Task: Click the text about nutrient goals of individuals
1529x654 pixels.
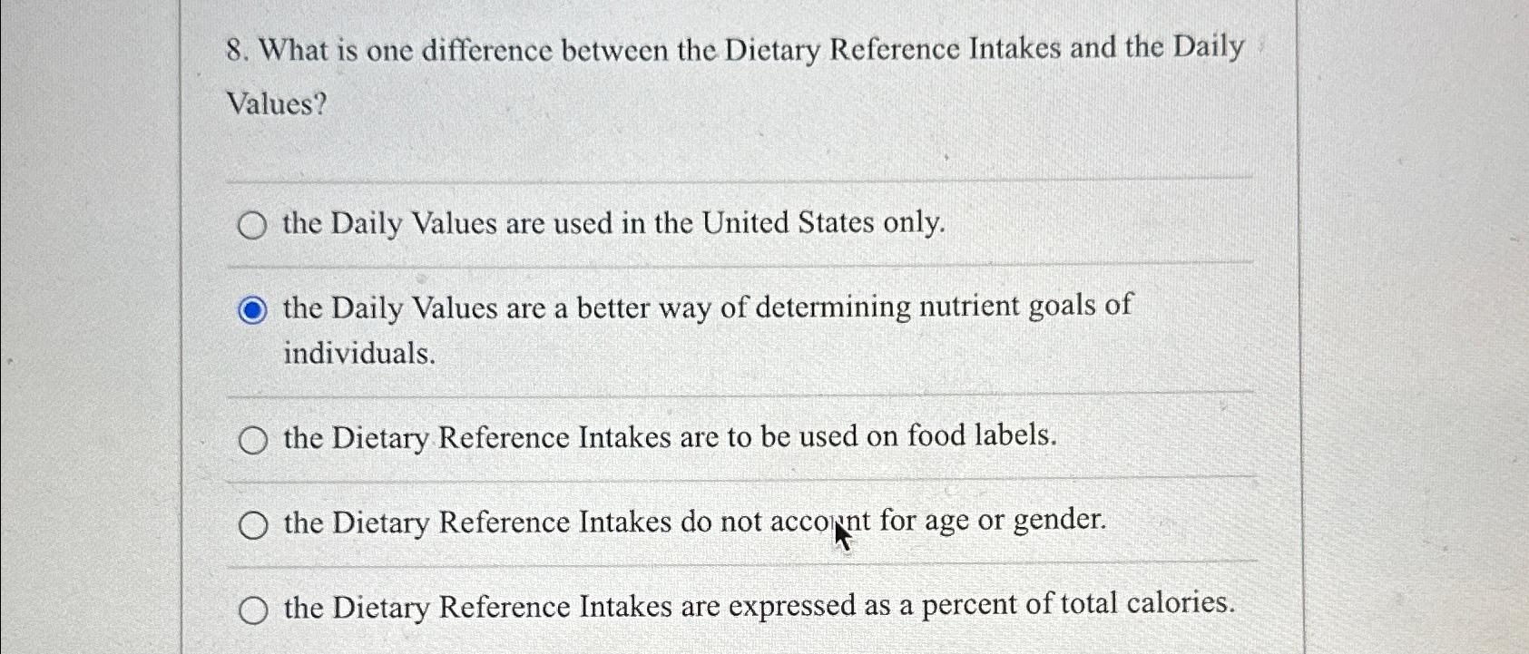Action: [706, 307]
